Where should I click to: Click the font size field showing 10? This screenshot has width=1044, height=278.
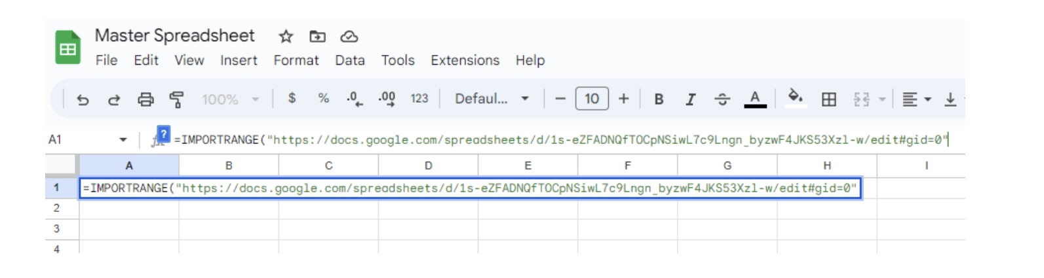(x=592, y=99)
